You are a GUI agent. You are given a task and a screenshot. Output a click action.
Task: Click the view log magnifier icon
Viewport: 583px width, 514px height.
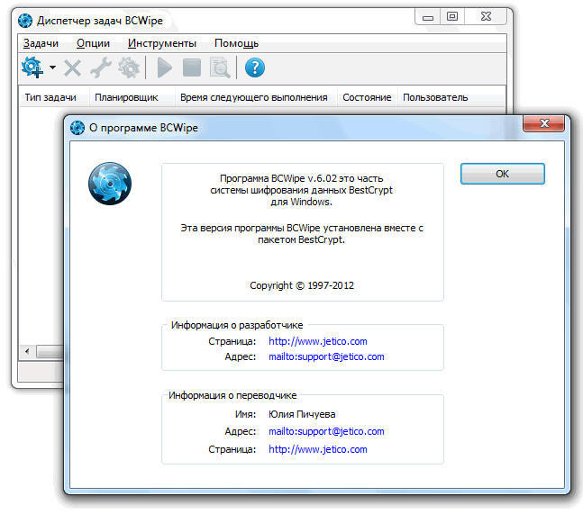coord(220,68)
